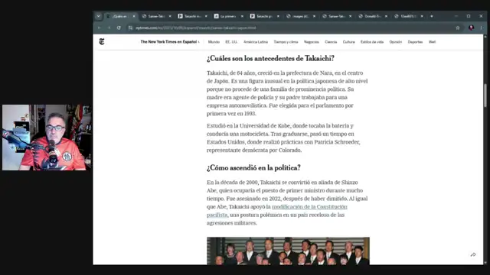
Task: Open the Chrome three-dot menu
Action: pyautogui.click(x=481, y=27)
